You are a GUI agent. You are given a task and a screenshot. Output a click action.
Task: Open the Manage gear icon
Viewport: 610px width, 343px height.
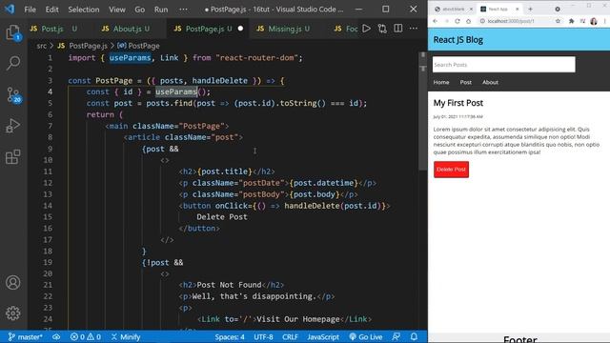pyautogui.click(x=13, y=313)
